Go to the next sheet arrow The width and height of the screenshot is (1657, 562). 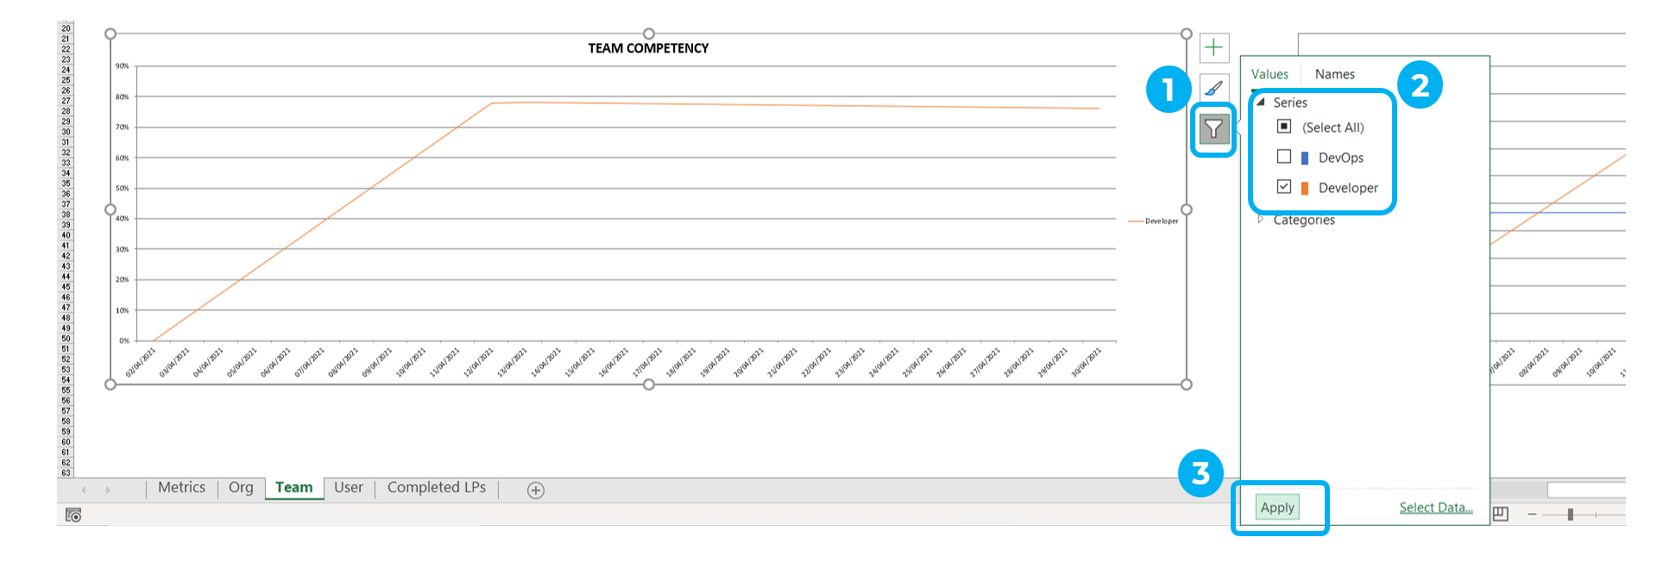click(x=108, y=490)
